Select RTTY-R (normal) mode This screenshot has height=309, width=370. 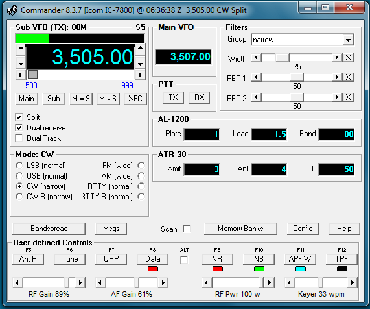(x=141, y=197)
